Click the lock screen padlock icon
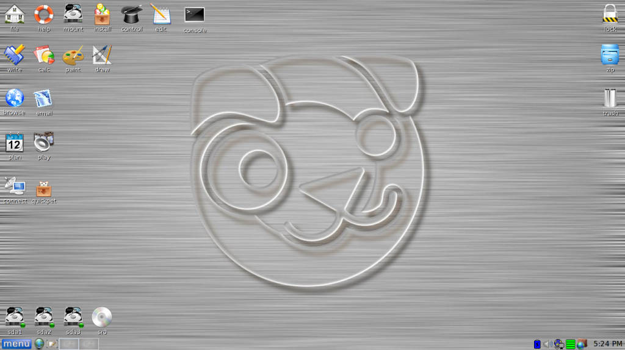The image size is (625, 350). [610, 13]
